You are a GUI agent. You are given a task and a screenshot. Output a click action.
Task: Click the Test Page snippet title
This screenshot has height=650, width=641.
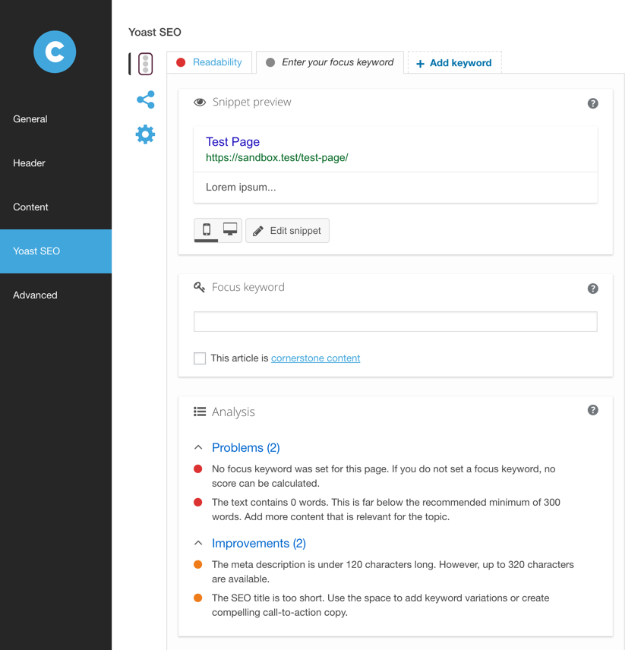[x=232, y=142]
